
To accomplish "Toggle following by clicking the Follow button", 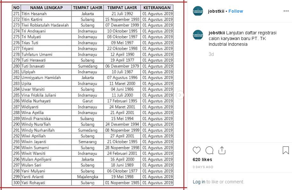I will (235, 11).
